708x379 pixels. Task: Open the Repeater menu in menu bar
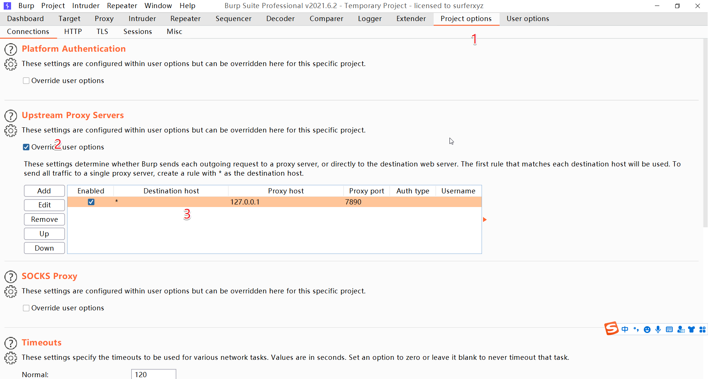[122, 6]
